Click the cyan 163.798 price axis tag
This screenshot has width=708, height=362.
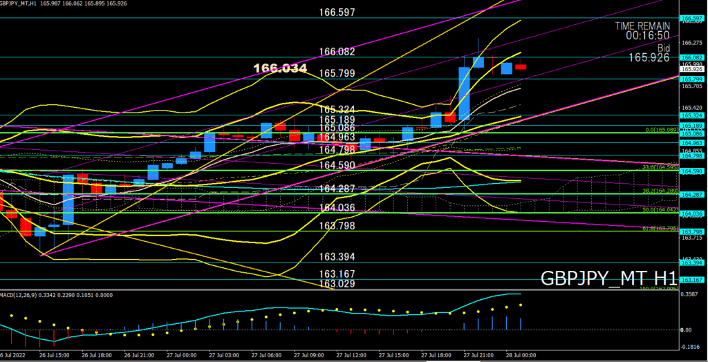[x=691, y=231]
